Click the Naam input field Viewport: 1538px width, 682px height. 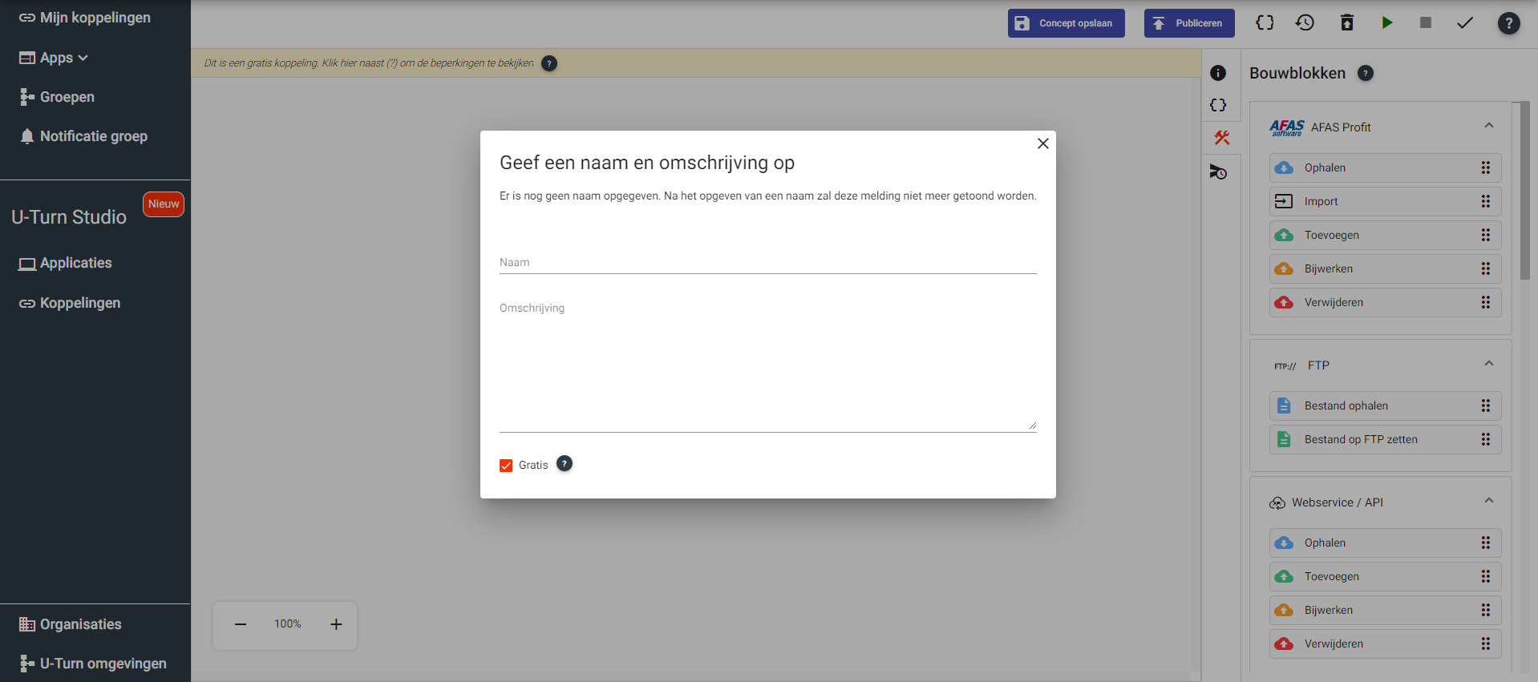point(767,262)
